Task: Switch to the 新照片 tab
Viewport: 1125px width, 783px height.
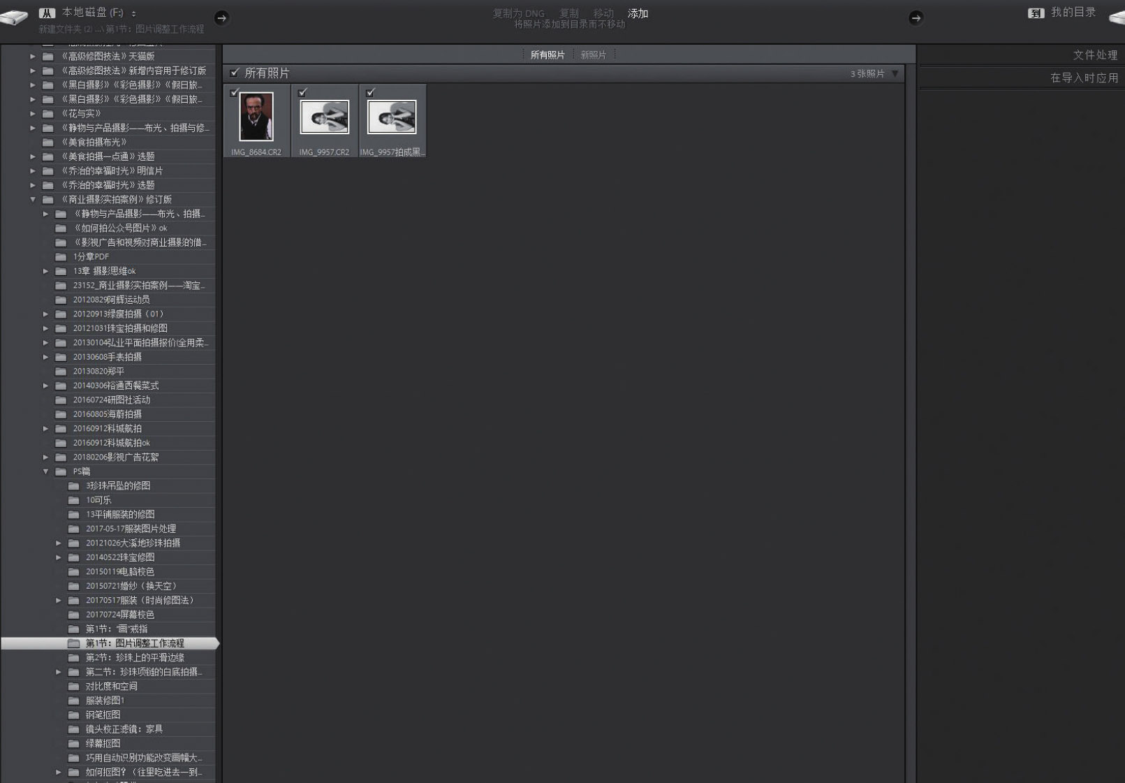Action: (x=593, y=55)
